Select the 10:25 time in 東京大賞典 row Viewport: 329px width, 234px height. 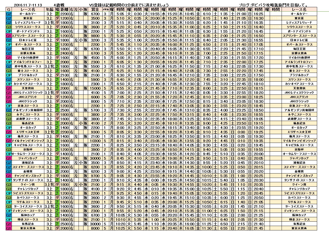(120, 228)
